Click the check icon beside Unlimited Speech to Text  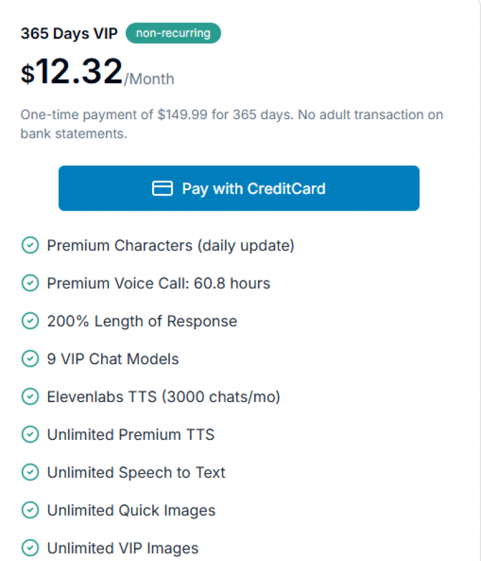[x=29, y=473]
